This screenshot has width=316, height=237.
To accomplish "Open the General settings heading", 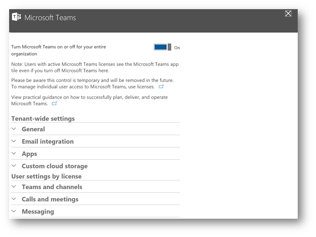I will click(33, 129).
